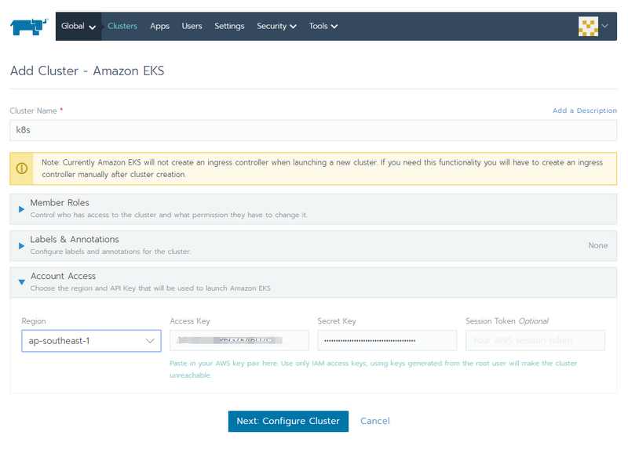Click the Account Access title text
The image size is (628, 471).
(64, 277)
